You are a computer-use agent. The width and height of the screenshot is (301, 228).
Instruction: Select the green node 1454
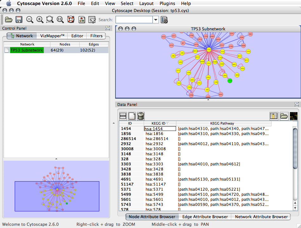230,81
